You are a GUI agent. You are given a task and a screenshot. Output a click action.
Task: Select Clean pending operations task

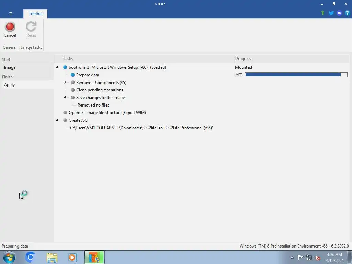click(x=100, y=90)
